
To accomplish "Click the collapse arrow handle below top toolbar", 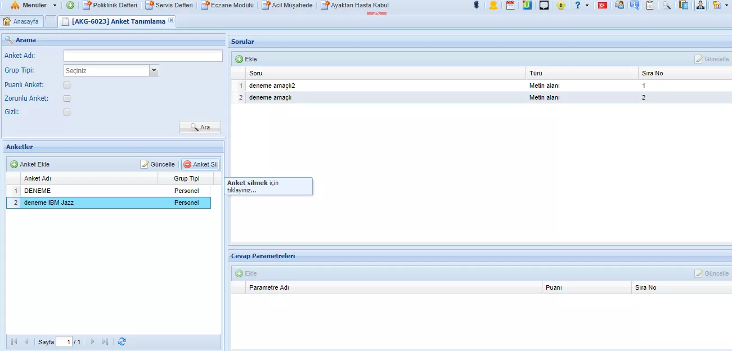I will pyautogui.click(x=376, y=13).
